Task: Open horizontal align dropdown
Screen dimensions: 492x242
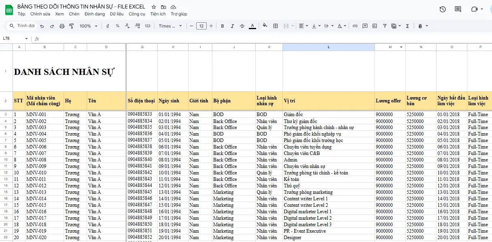Action: (x=303, y=26)
